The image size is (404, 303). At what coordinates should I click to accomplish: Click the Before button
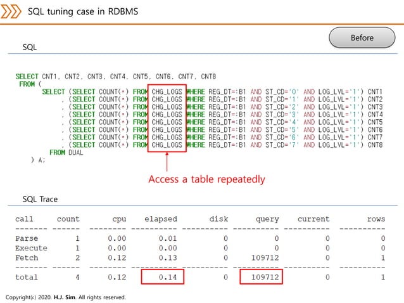coord(362,37)
